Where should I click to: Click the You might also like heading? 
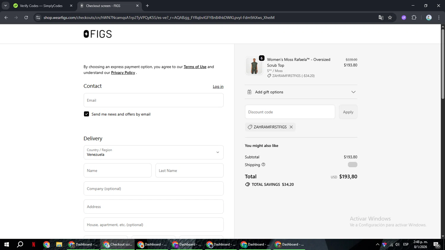(261, 146)
